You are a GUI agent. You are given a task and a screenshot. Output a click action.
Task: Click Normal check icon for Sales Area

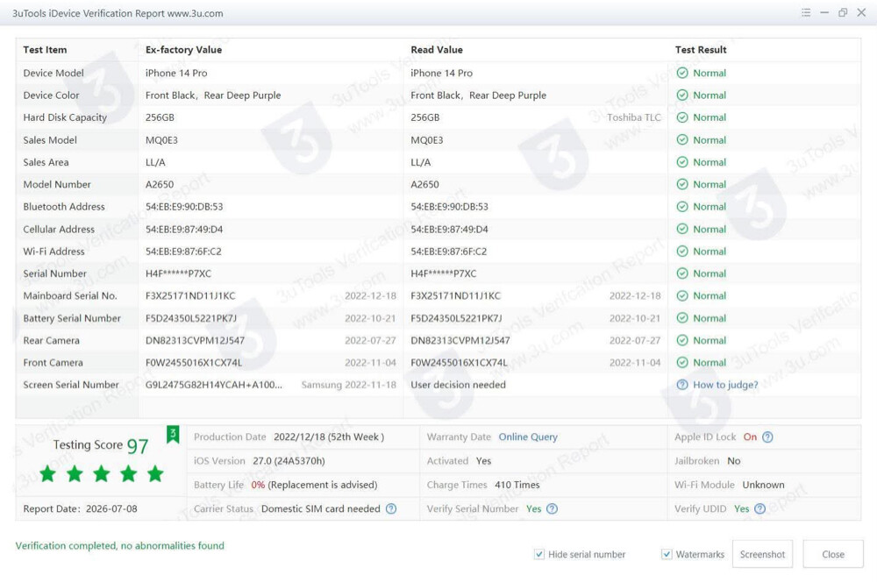click(x=681, y=162)
